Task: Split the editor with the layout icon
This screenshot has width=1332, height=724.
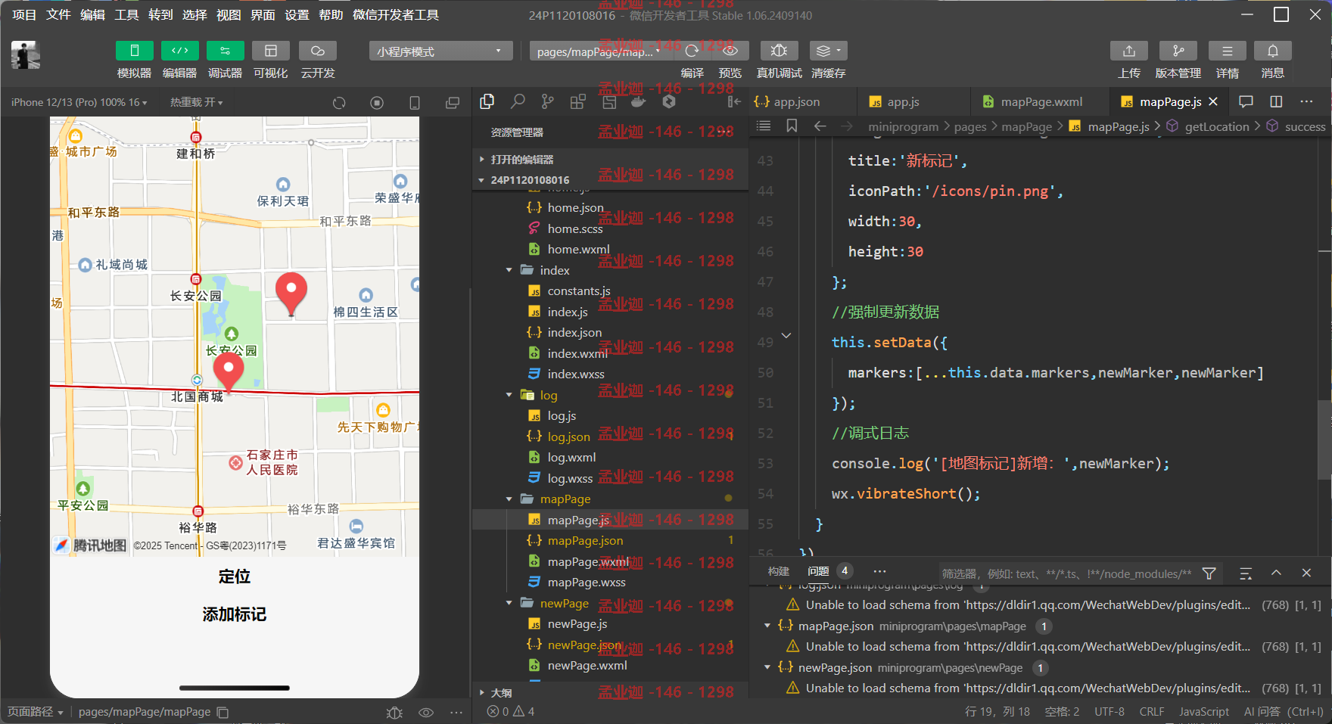Action: coord(1276,101)
